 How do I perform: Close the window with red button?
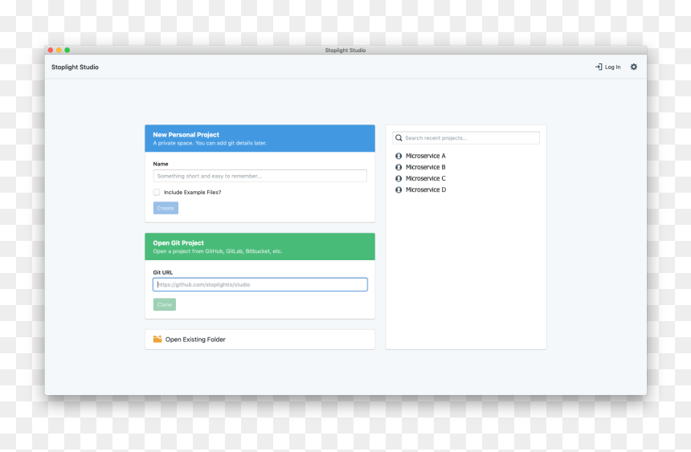[51, 51]
